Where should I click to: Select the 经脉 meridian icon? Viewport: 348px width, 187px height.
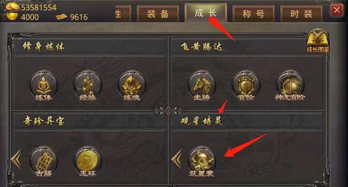pos(88,85)
